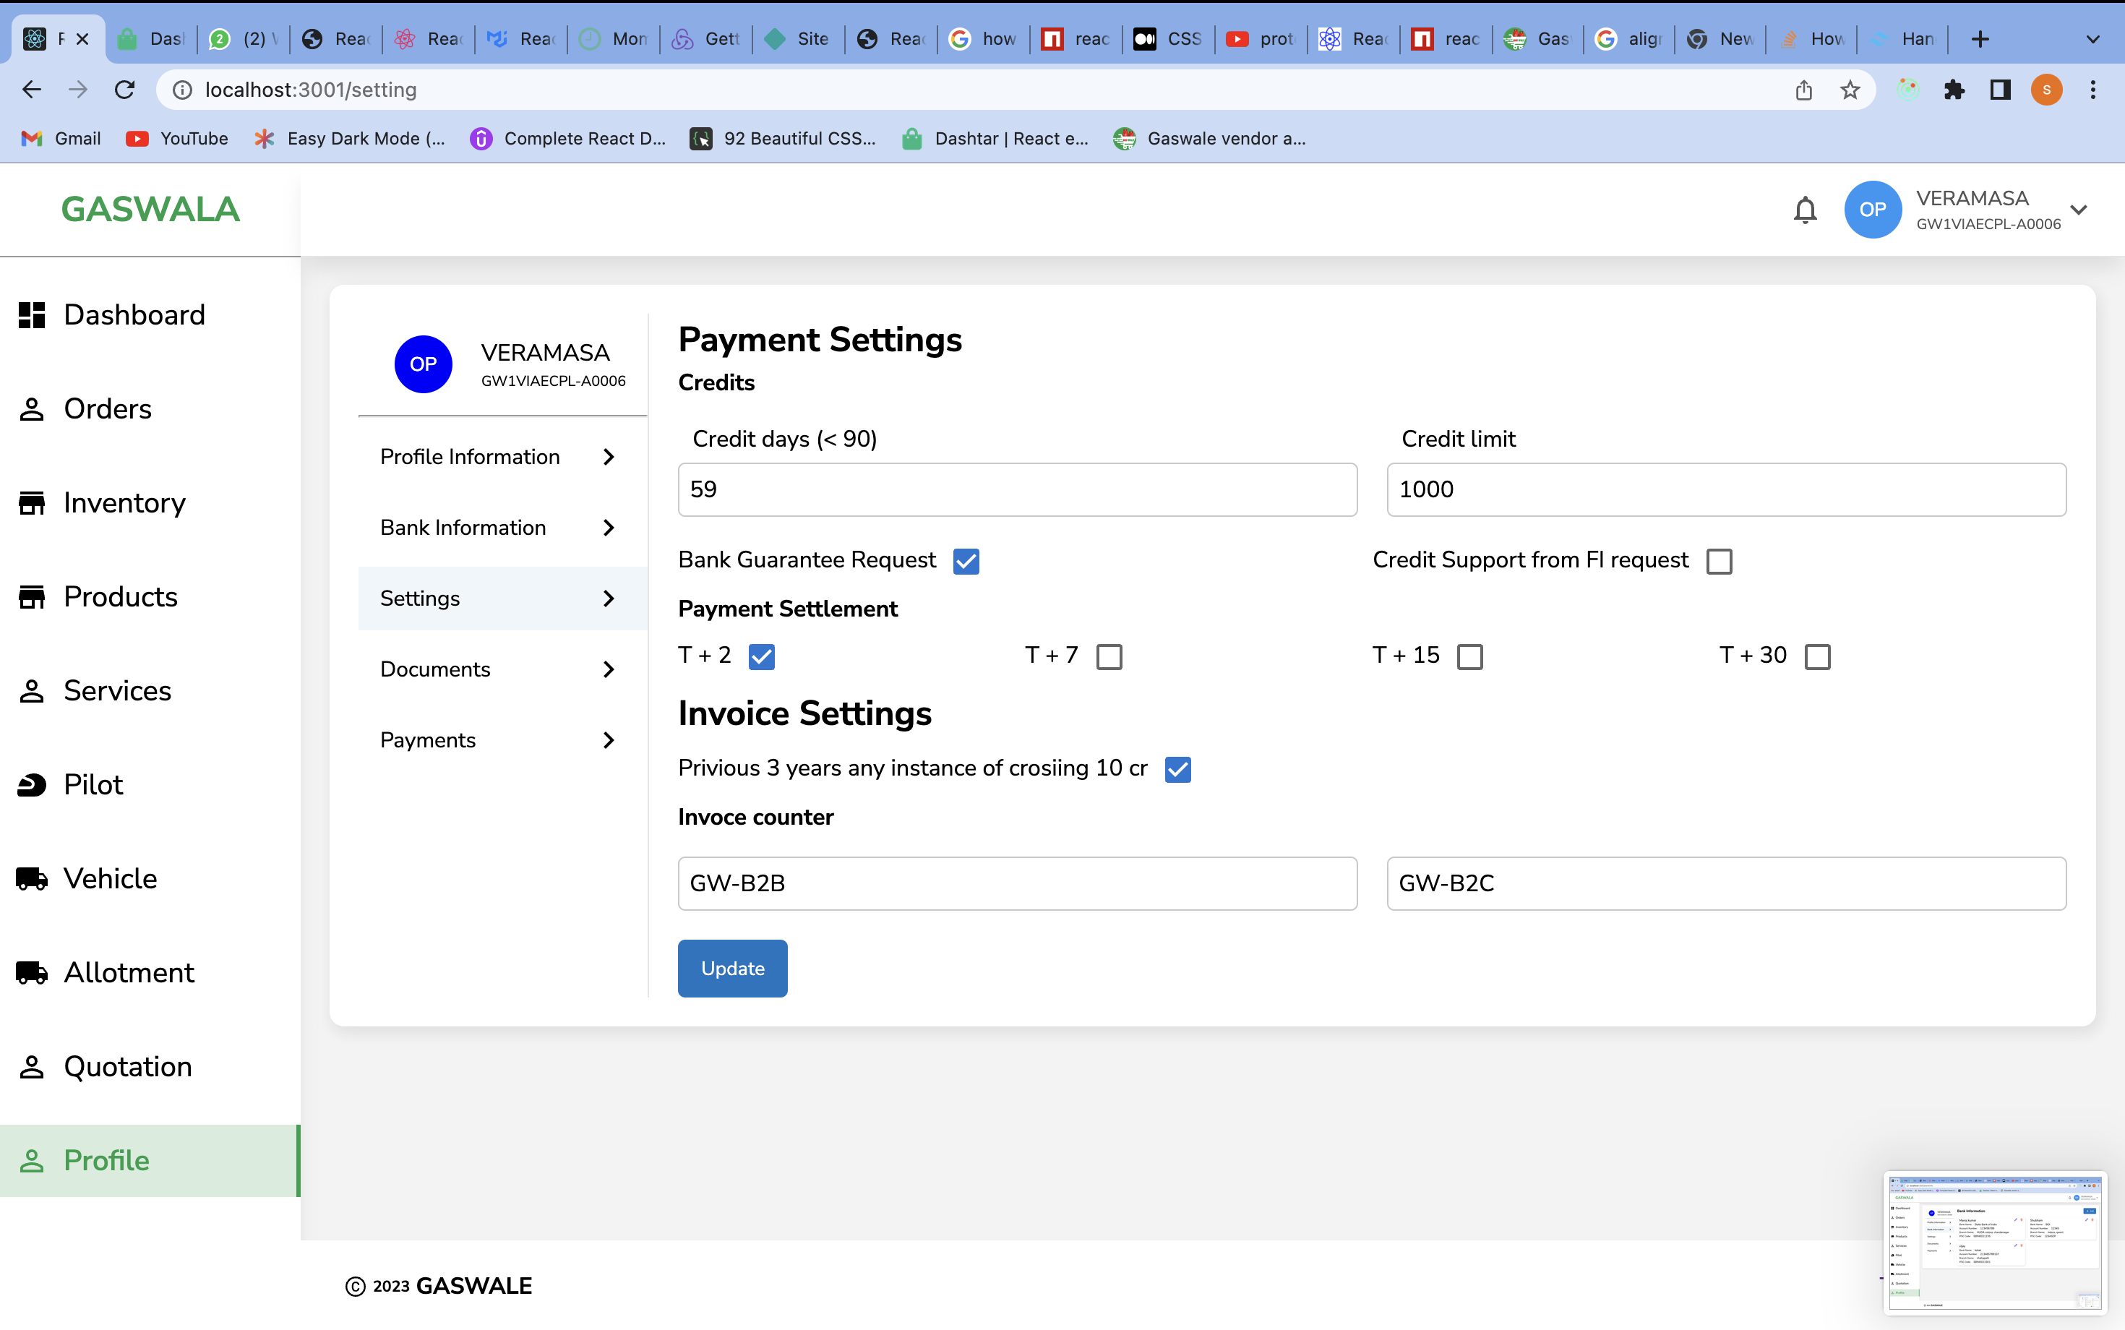Click the notification bell icon
Viewport: 2125px width, 1330px height.
tap(1805, 210)
